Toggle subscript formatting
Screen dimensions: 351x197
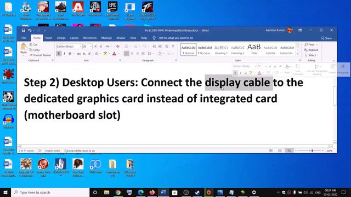click(x=84, y=54)
